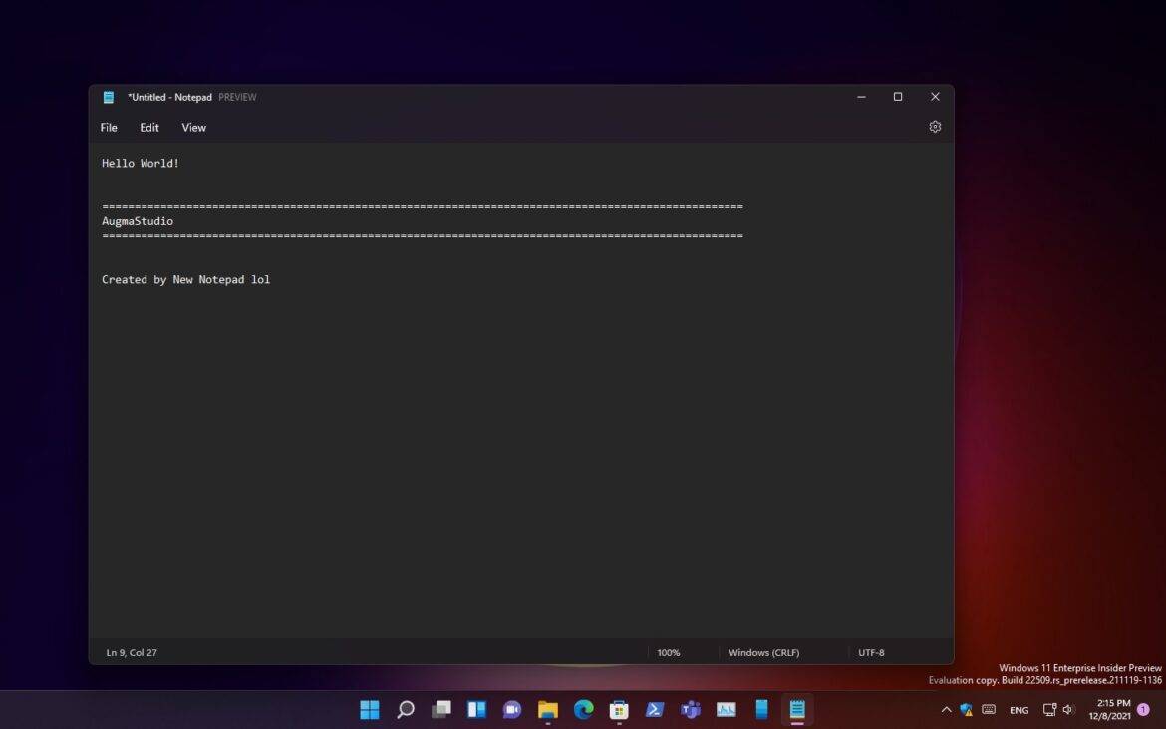Open volume settings from the speaker icon
Viewport: 1166px width, 729px height.
coord(1068,709)
